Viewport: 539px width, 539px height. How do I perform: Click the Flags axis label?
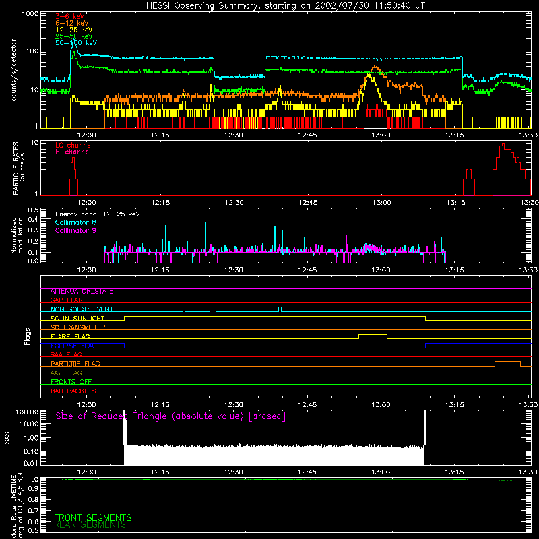click(x=28, y=336)
